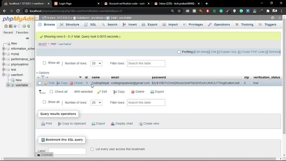286x161 pixels.
Task: Click the page vertical scrollbar
Action: click(x=284, y=76)
